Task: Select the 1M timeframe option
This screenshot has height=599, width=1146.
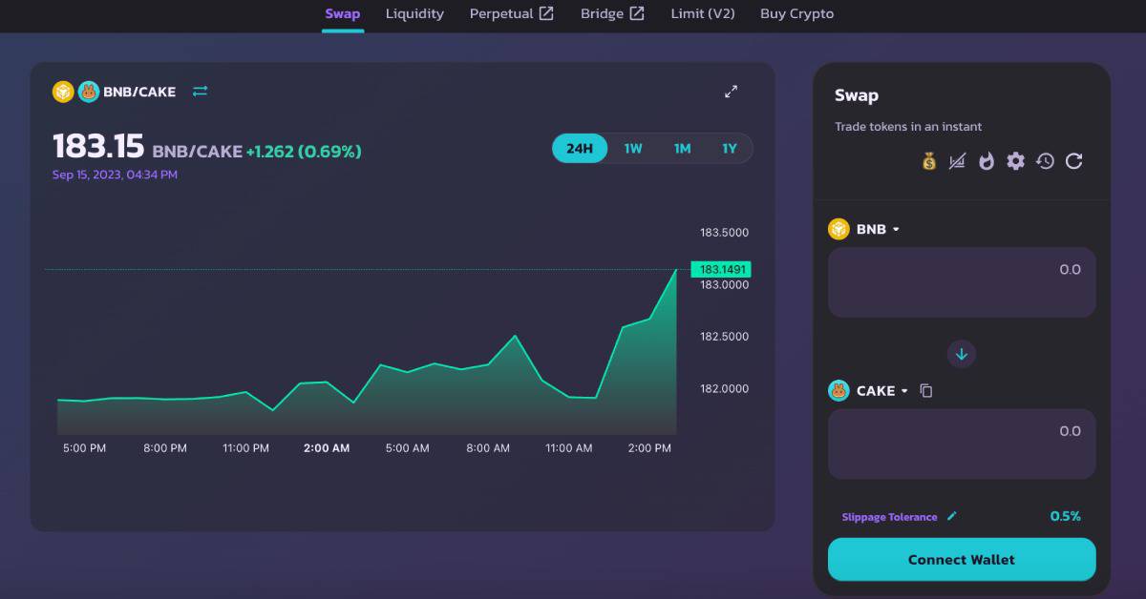Action: 681,149
